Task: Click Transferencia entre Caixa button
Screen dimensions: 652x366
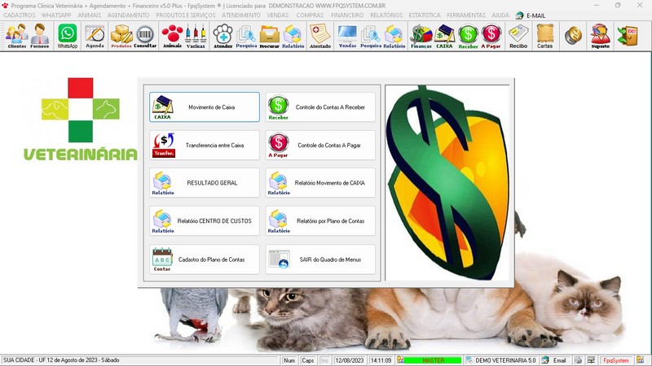Action: coord(205,146)
